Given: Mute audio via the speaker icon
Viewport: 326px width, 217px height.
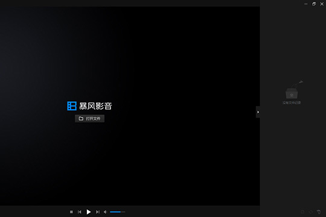Looking at the screenshot, I should (106, 212).
